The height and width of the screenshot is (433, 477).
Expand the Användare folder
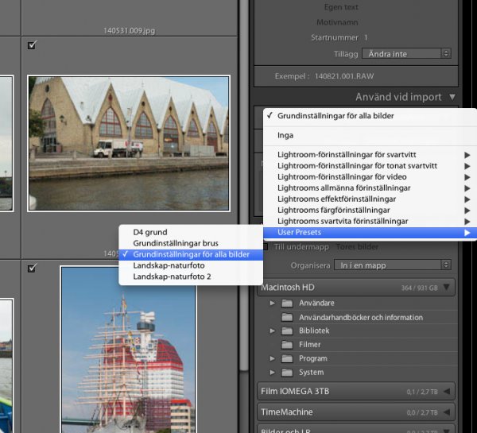pos(272,303)
